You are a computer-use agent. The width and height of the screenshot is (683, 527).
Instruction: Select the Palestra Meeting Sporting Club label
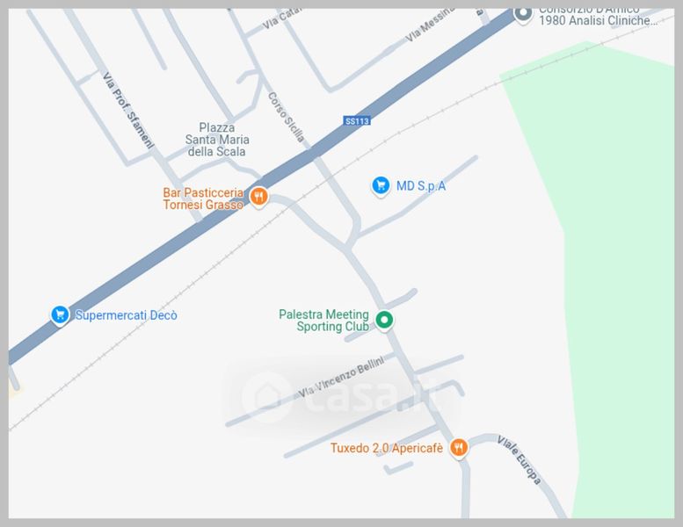click(x=324, y=321)
